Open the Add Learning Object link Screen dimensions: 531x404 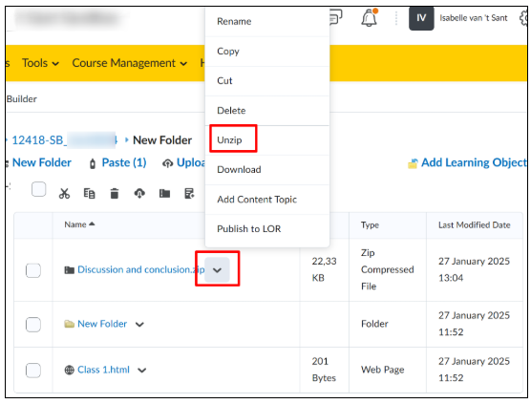click(467, 163)
